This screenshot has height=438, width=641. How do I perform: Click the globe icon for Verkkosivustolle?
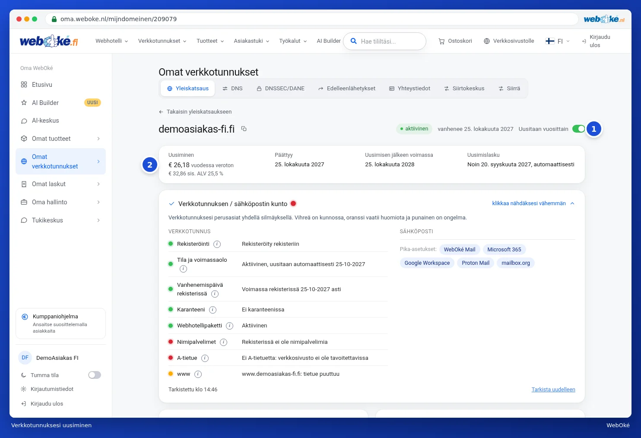pyautogui.click(x=487, y=41)
